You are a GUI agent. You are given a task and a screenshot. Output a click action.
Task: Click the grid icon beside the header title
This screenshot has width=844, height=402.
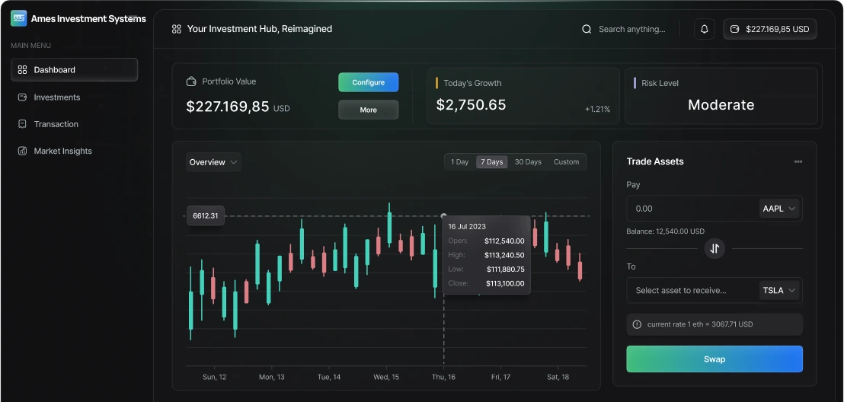[x=177, y=29]
